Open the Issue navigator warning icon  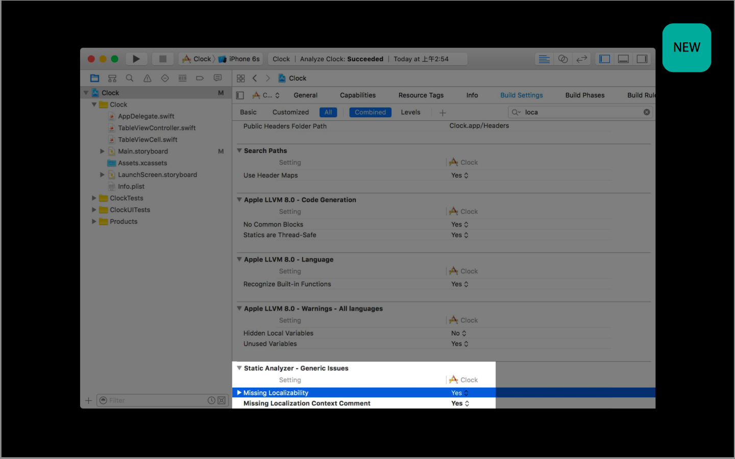click(x=148, y=78)
